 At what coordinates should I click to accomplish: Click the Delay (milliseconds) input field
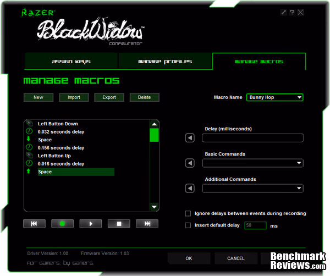coord(252,138)
